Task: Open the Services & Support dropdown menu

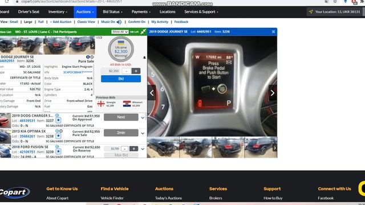Action: pos(201,12)
